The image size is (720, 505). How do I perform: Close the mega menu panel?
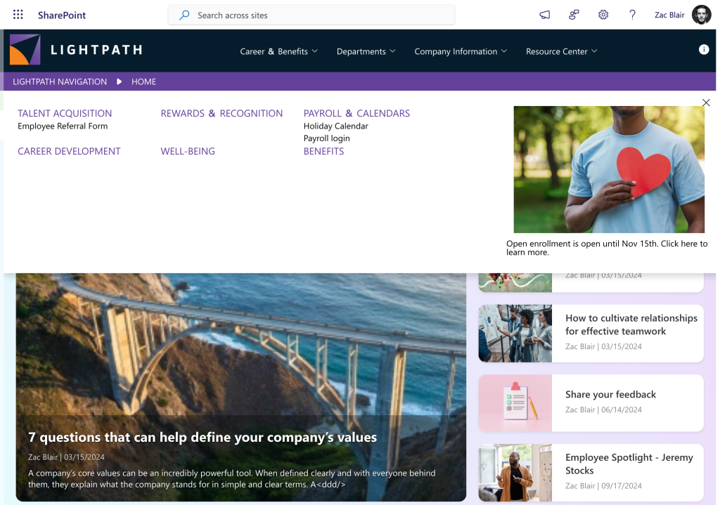pyautogui.click(x=706, y=103)
